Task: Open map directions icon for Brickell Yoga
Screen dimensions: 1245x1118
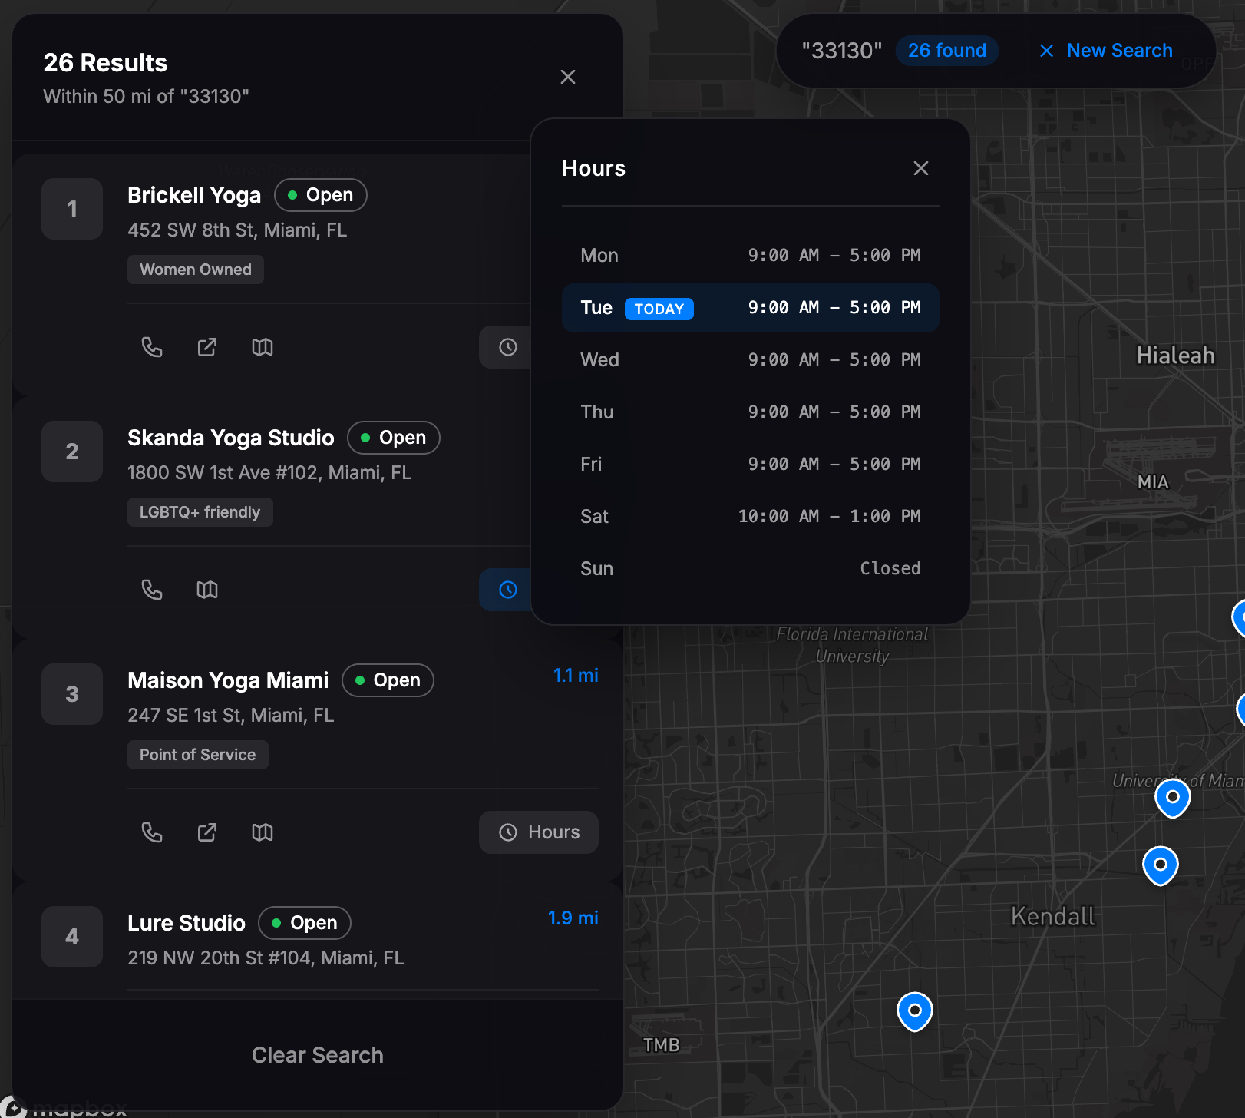Action: pos(263,348)
